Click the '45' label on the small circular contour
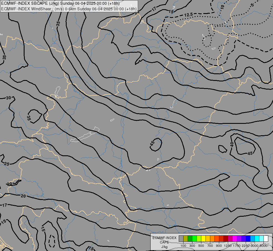The width and height of the screenshot is (273, 251). click(x=152, y=144)
